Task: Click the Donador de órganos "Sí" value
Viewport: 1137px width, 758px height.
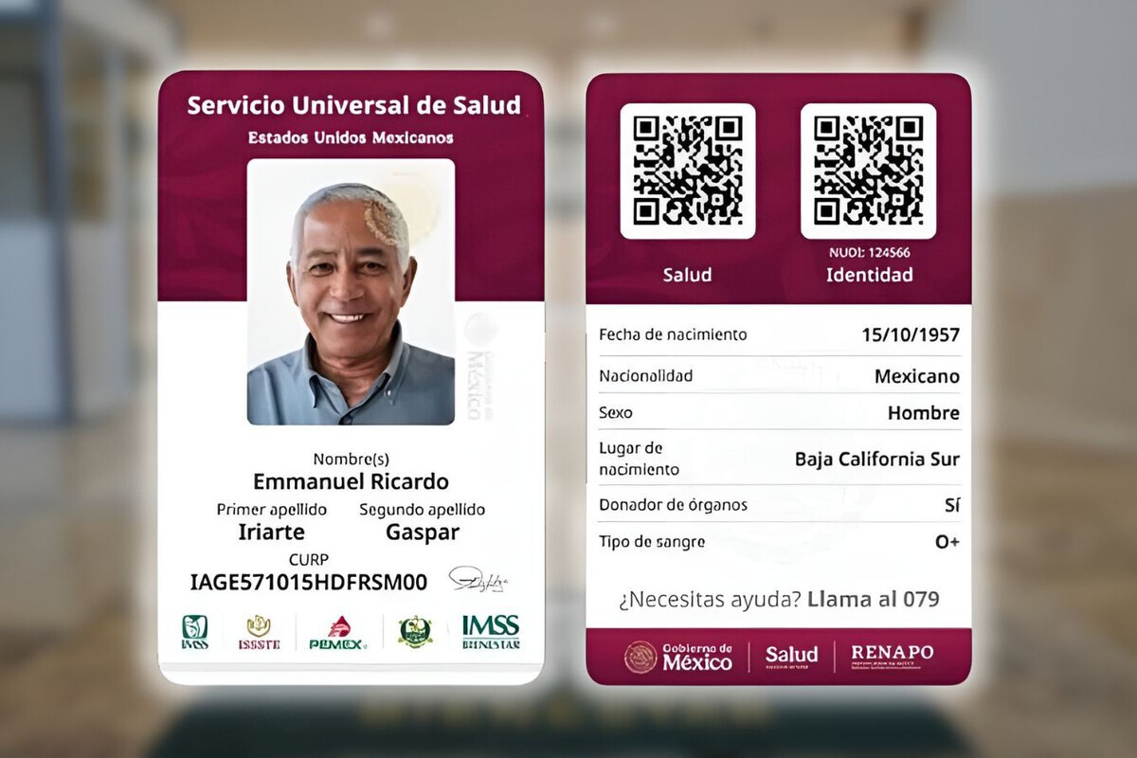Action: pos(951,505)
